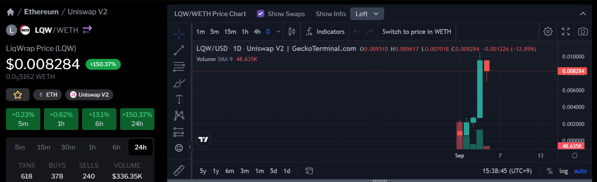
Task: Switch stats to the 30m tab
Action: (x=68, y=147)
